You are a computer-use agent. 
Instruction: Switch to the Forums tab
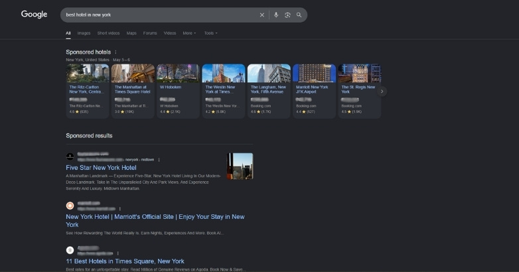[x=150, y=33]
